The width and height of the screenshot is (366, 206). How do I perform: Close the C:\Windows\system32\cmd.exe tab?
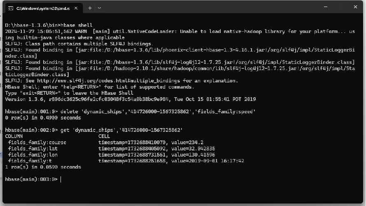pos(76,8)
